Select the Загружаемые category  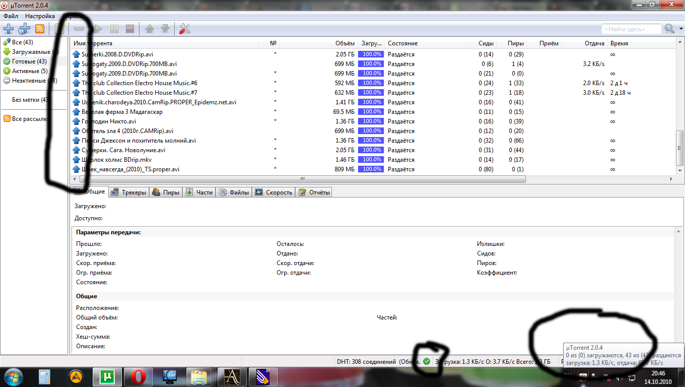[31, 52]
